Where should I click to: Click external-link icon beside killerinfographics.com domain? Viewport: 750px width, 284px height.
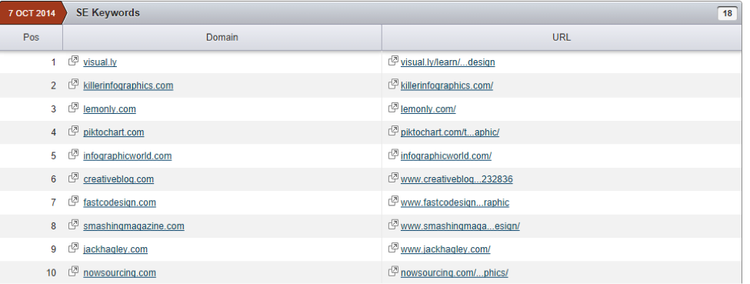point(73,85)
